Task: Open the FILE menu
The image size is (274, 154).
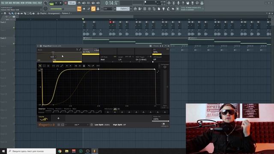Action: [x=3, y=3]
